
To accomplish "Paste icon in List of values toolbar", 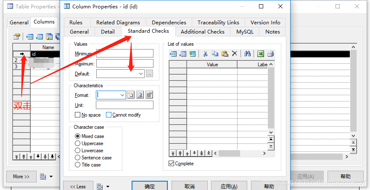I will [225, 54].
